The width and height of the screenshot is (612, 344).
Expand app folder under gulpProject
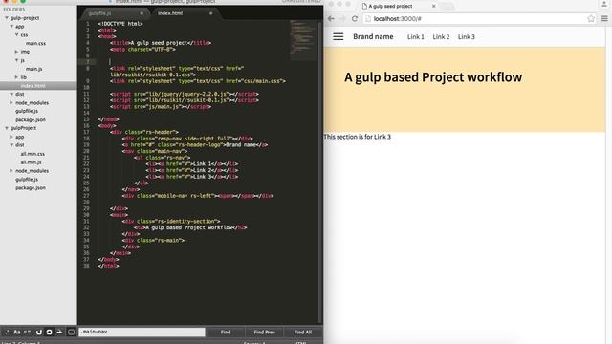(x=11, y=137)
